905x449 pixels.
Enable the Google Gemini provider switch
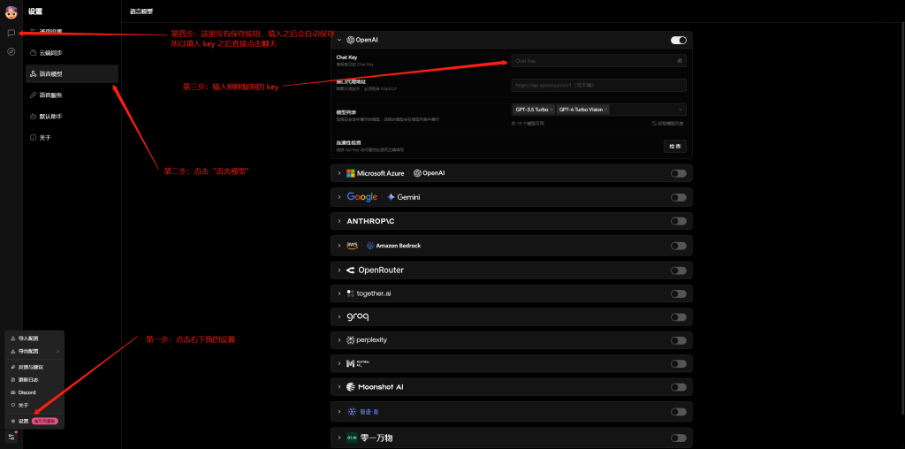[x=678, y=197]
